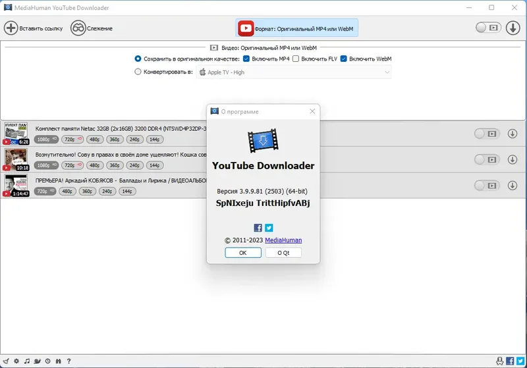Viewport: 527px width, 368px height.
Task: Close the О программе dialog
Action: click(x=312, y=111)
